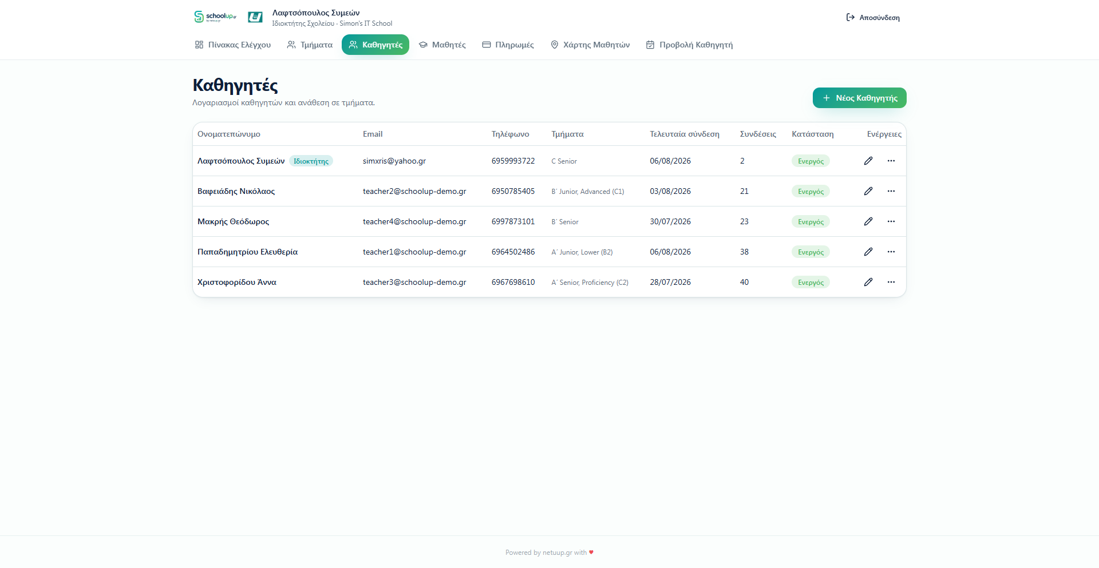The height and width of the screenshot is (568, 1099).
Task: Open Προβολή Καθηγητή tab
Action: [689, 45]
